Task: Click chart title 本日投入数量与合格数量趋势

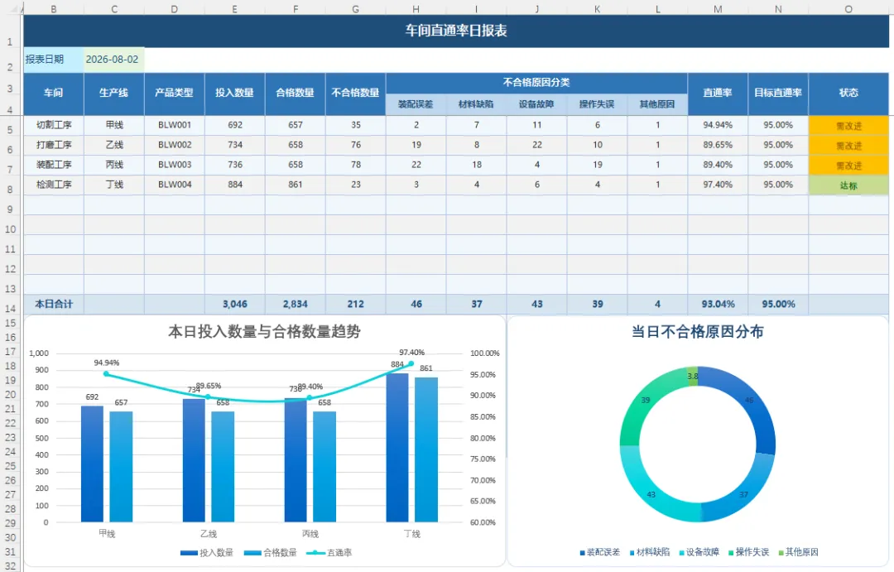Action: [265, 332]
